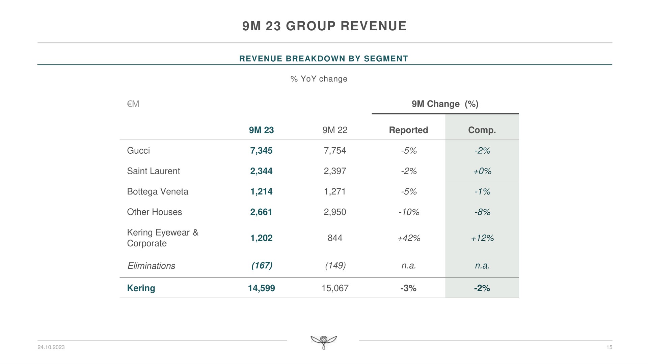Click Saint Laurent value 2,397
Image resolution: width=648 pixels, height=364 pixels.
(x=335, y=171)
